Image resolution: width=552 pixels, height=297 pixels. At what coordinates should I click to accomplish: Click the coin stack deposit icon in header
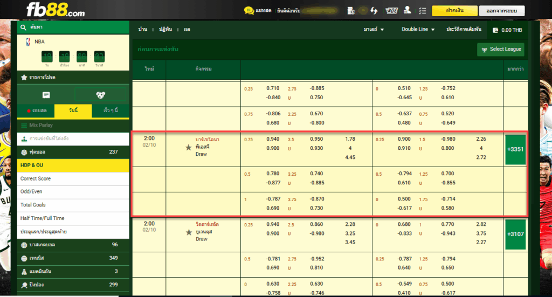coord(350,11)
